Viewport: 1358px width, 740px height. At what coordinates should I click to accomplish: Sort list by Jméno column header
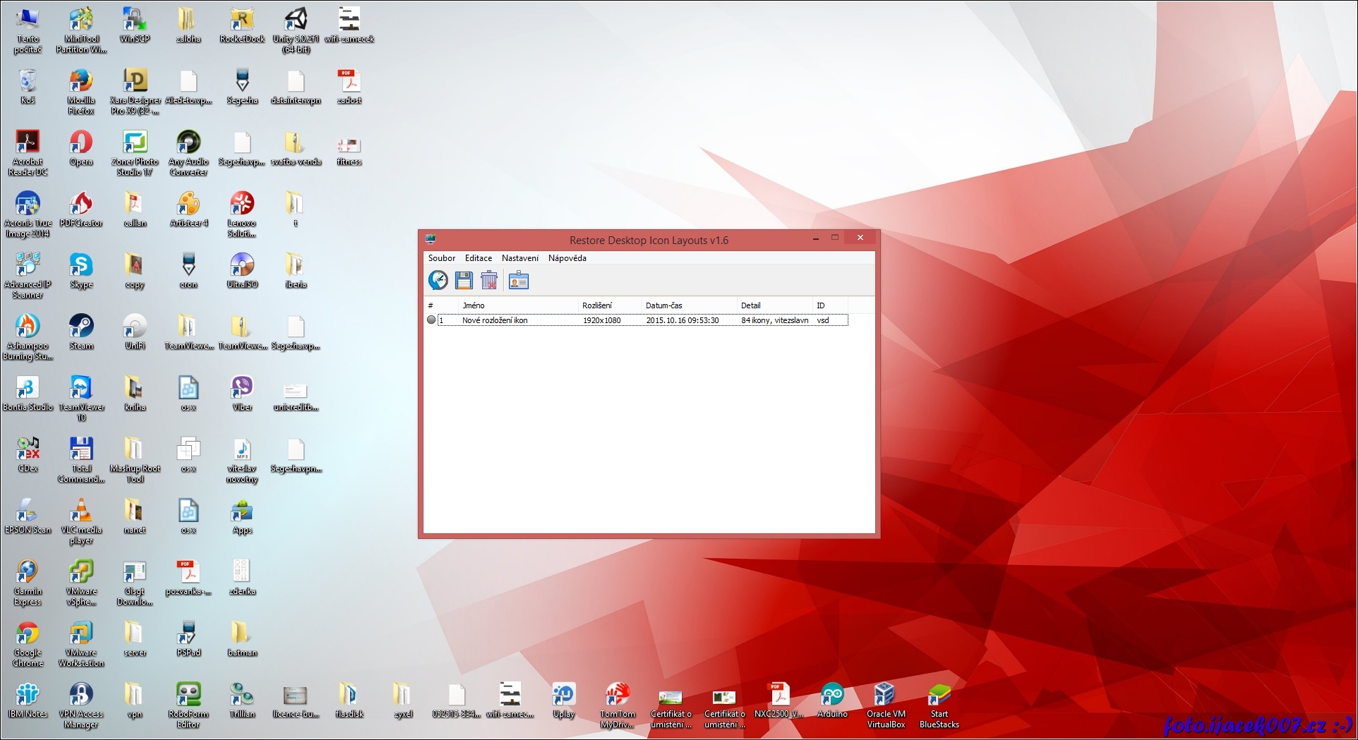tap(474, 305)
